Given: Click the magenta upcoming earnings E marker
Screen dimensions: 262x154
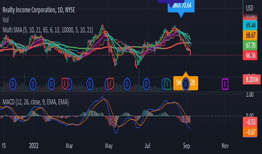Looking at the screenshot, I should coord(225,84).
